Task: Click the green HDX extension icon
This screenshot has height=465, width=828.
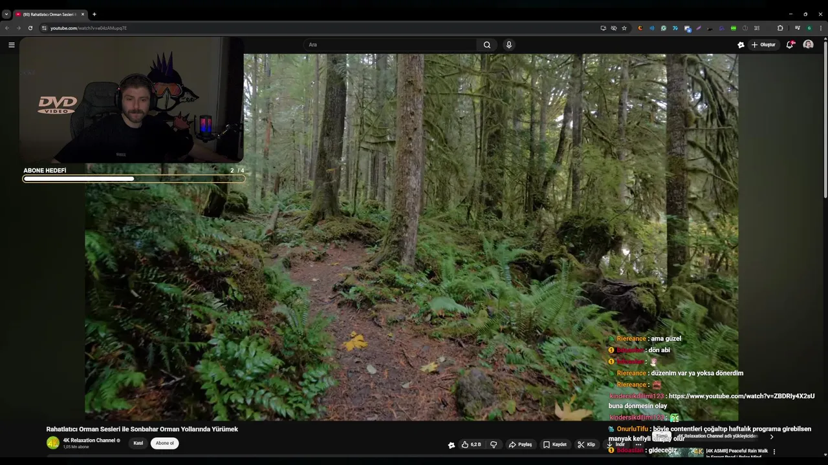Action: point(734,28)
